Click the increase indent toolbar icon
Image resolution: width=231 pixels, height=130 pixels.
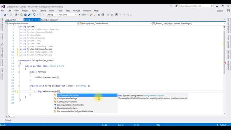point(103,15)
